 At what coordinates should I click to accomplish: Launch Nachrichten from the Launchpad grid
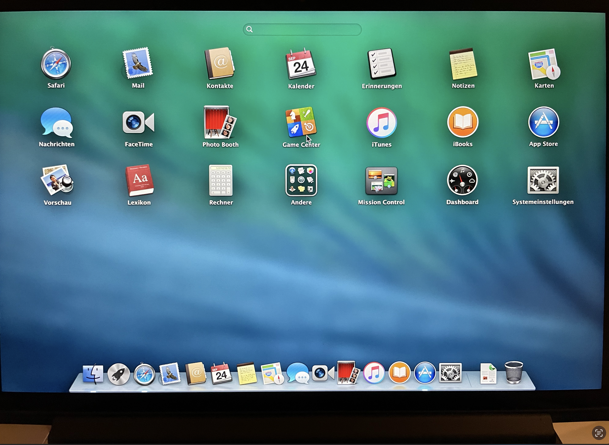click(57, 123)
